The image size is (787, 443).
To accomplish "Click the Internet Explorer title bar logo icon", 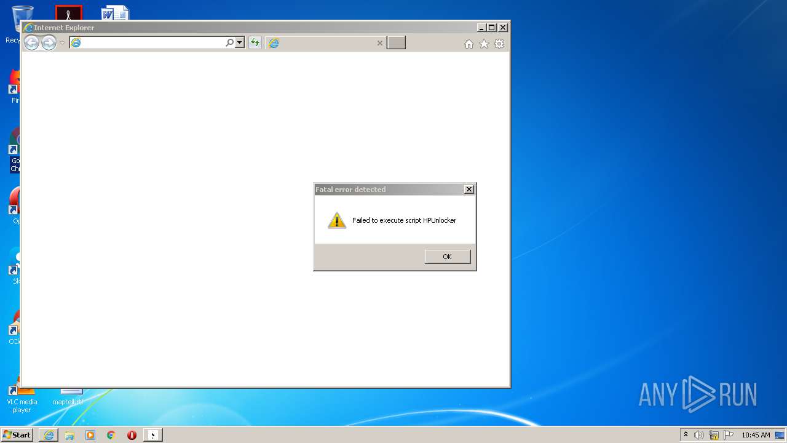I will 28,28.
